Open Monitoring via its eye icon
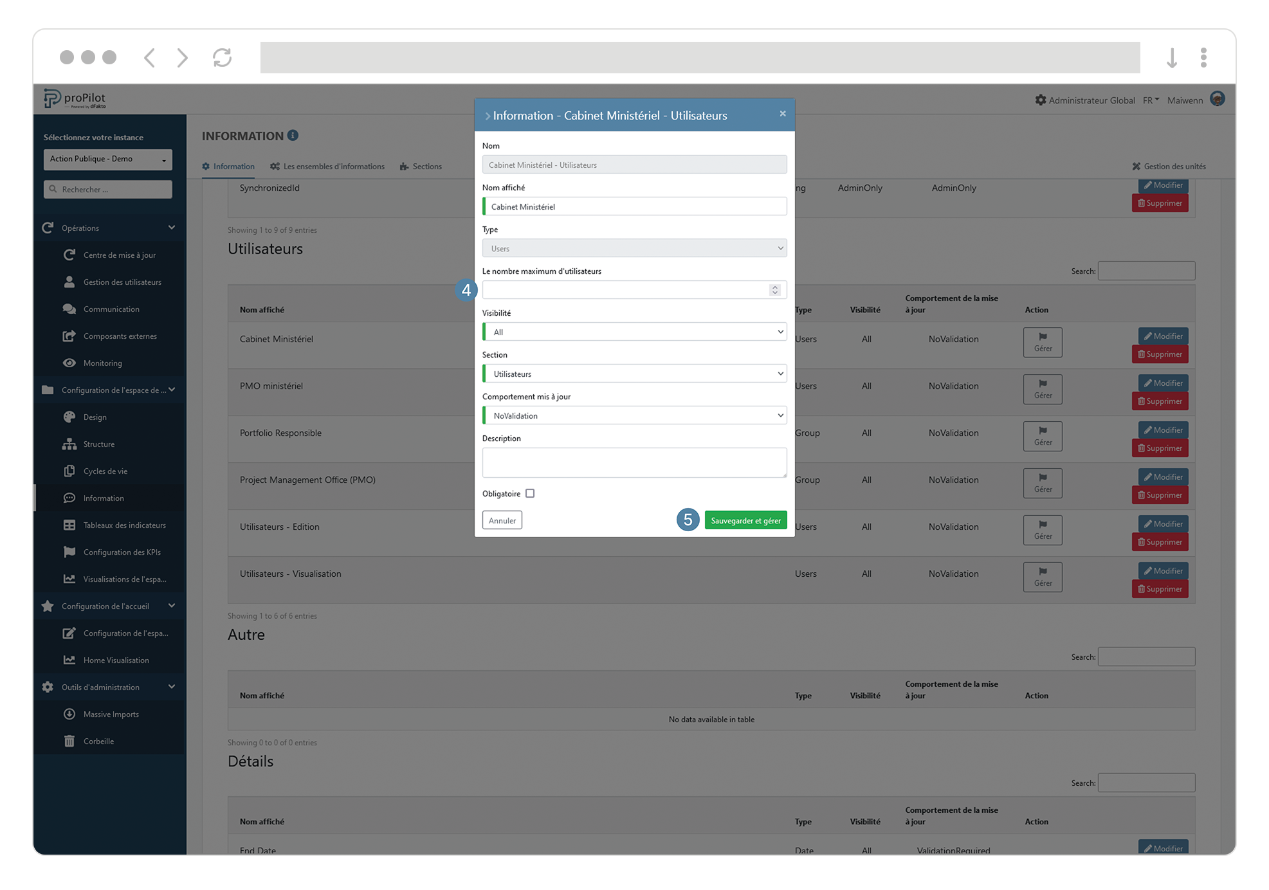1269x890 pixels. click(69, 363)
